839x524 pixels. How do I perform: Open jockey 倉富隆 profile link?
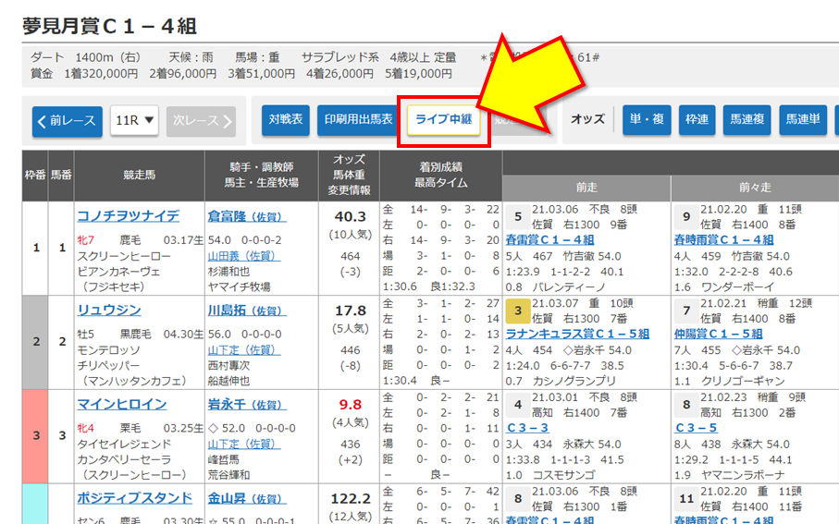coord(247,216)
